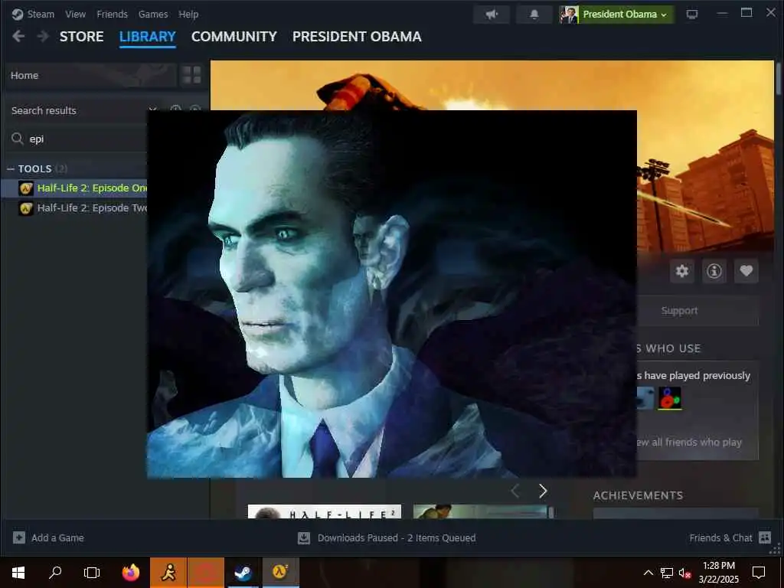The width and height of the screenshot is (784, 588).
Task: Click the Add a Game plus icon
Action: (x=19, y=537)
